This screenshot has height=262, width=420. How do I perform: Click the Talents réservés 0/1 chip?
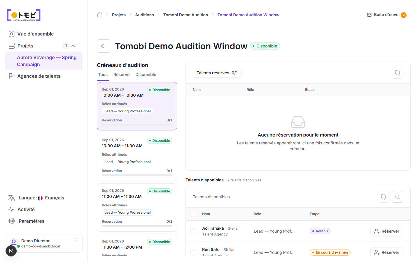pyautogui.click(x=217, y=73)
